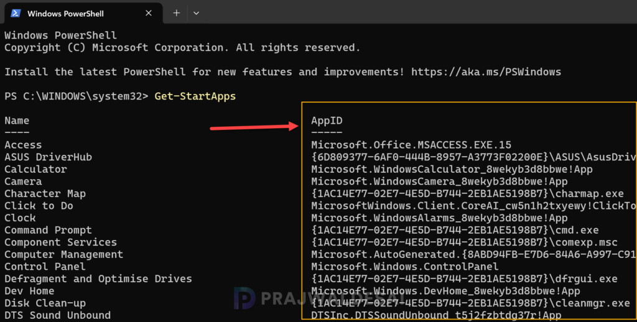Click the Microsoft.AutoGenerated AppID
637x322 pixels.
coord(473,255)
